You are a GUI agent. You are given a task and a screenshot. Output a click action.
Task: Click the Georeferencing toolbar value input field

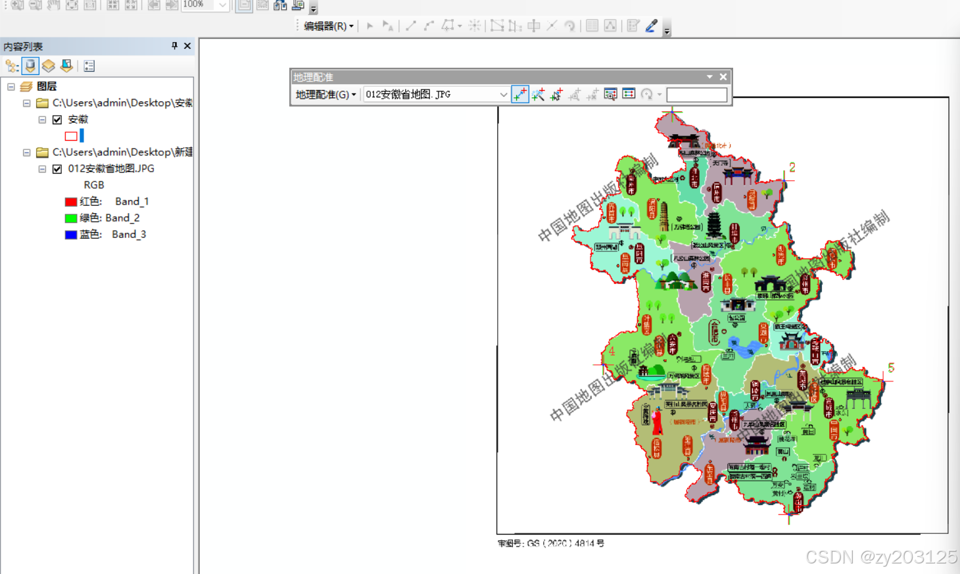tap(697, 95)
